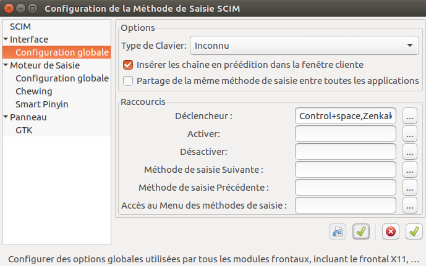426x266 pixels.
Task: Click the window title 'Configuration de la Méthode de Saisie SCIM'
Action: tap(142, 9)
